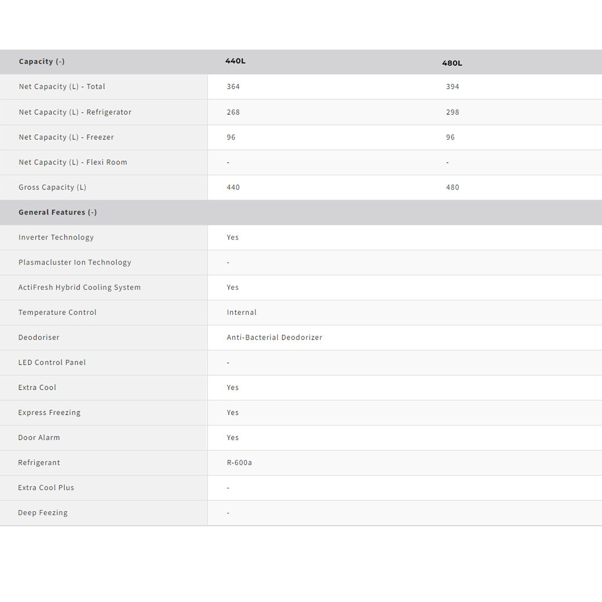602x602 pixels.
Task: Click the Internal temperature control value
Action: [241, 313]
